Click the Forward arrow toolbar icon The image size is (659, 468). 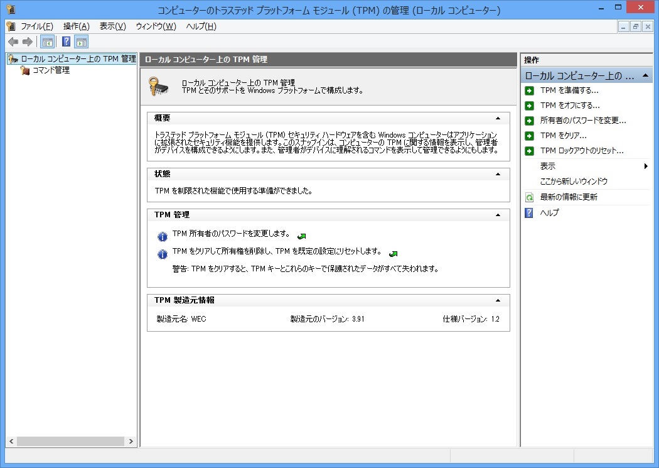[x=28, y=41]
